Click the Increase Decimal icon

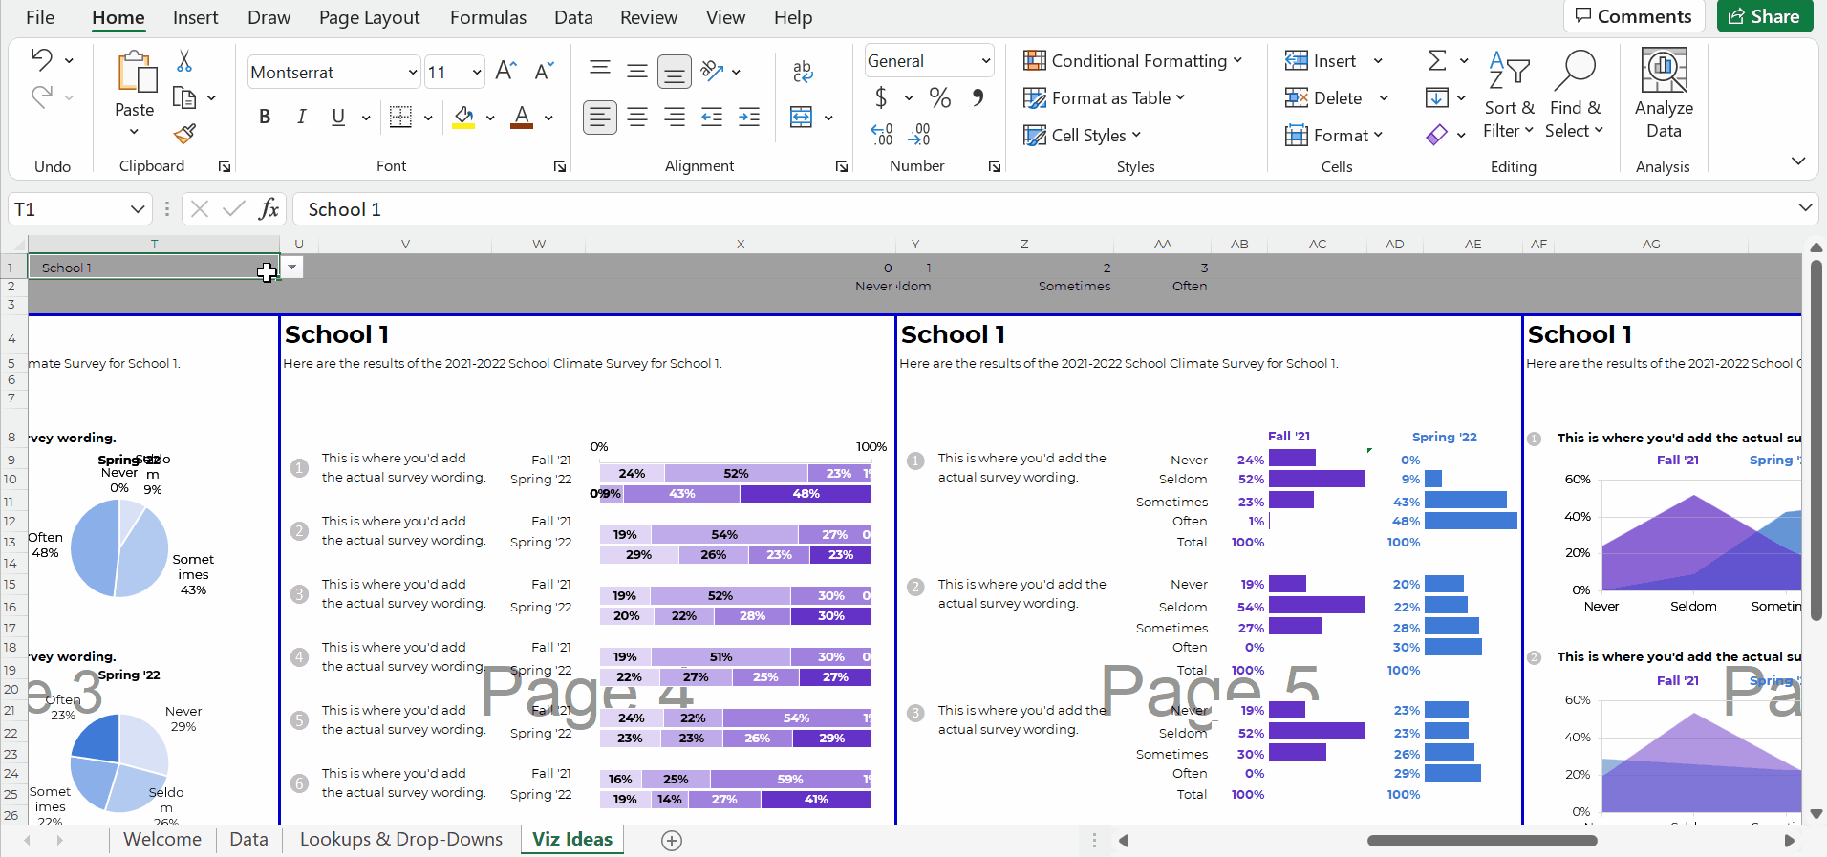[882, 135]
